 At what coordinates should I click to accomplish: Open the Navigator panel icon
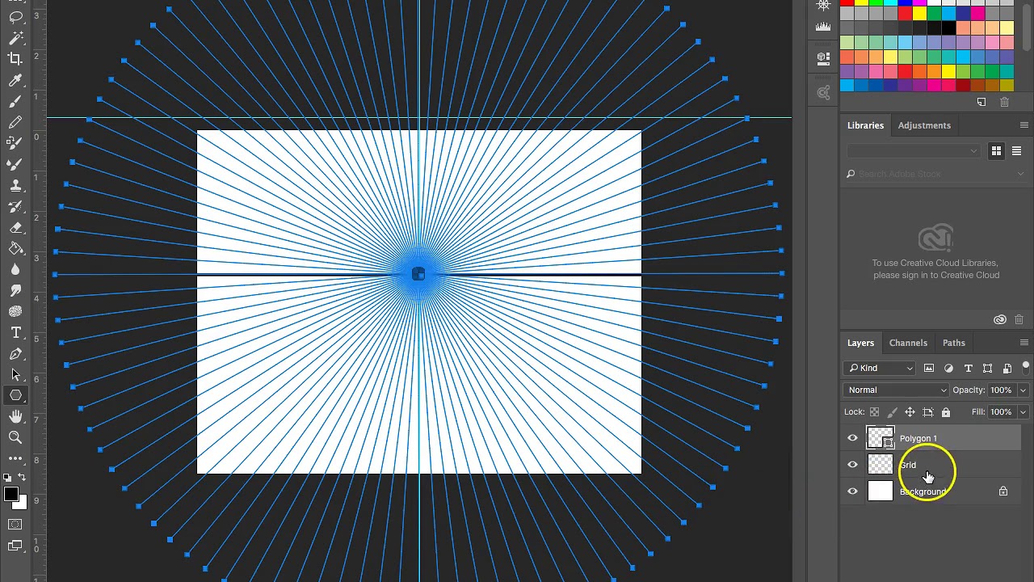pyautogui.click(x=823, y=6)
